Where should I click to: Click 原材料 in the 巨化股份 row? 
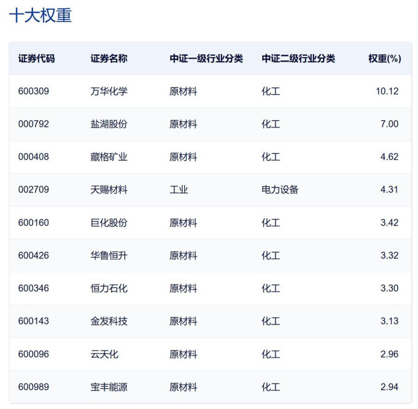pos(183,223)
